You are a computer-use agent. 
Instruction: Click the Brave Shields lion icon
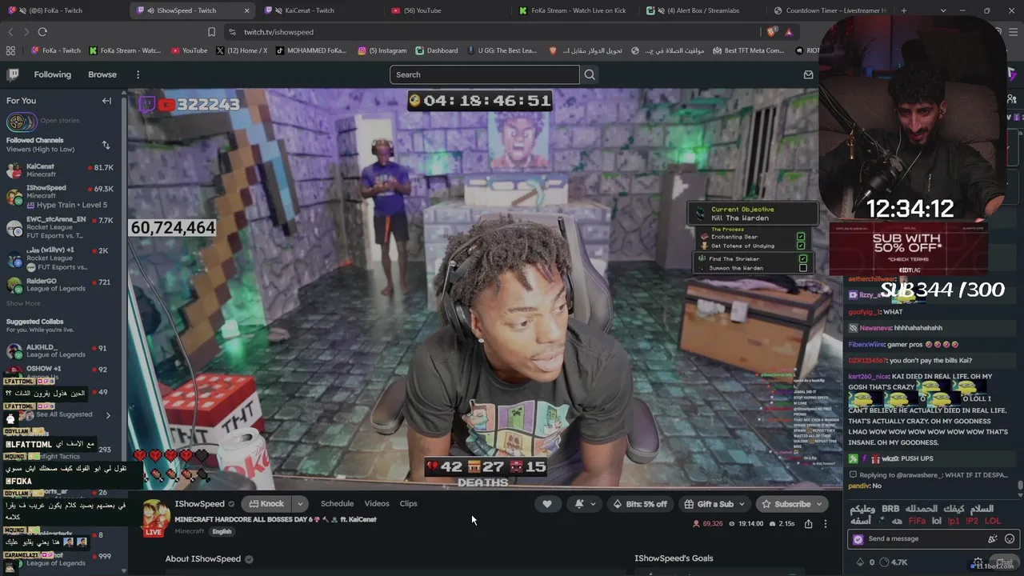coord(771,32)
